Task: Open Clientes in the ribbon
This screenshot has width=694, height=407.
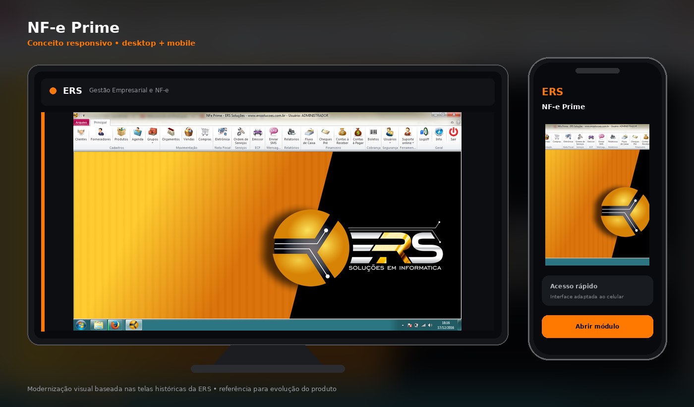Action: coord(81,135)
